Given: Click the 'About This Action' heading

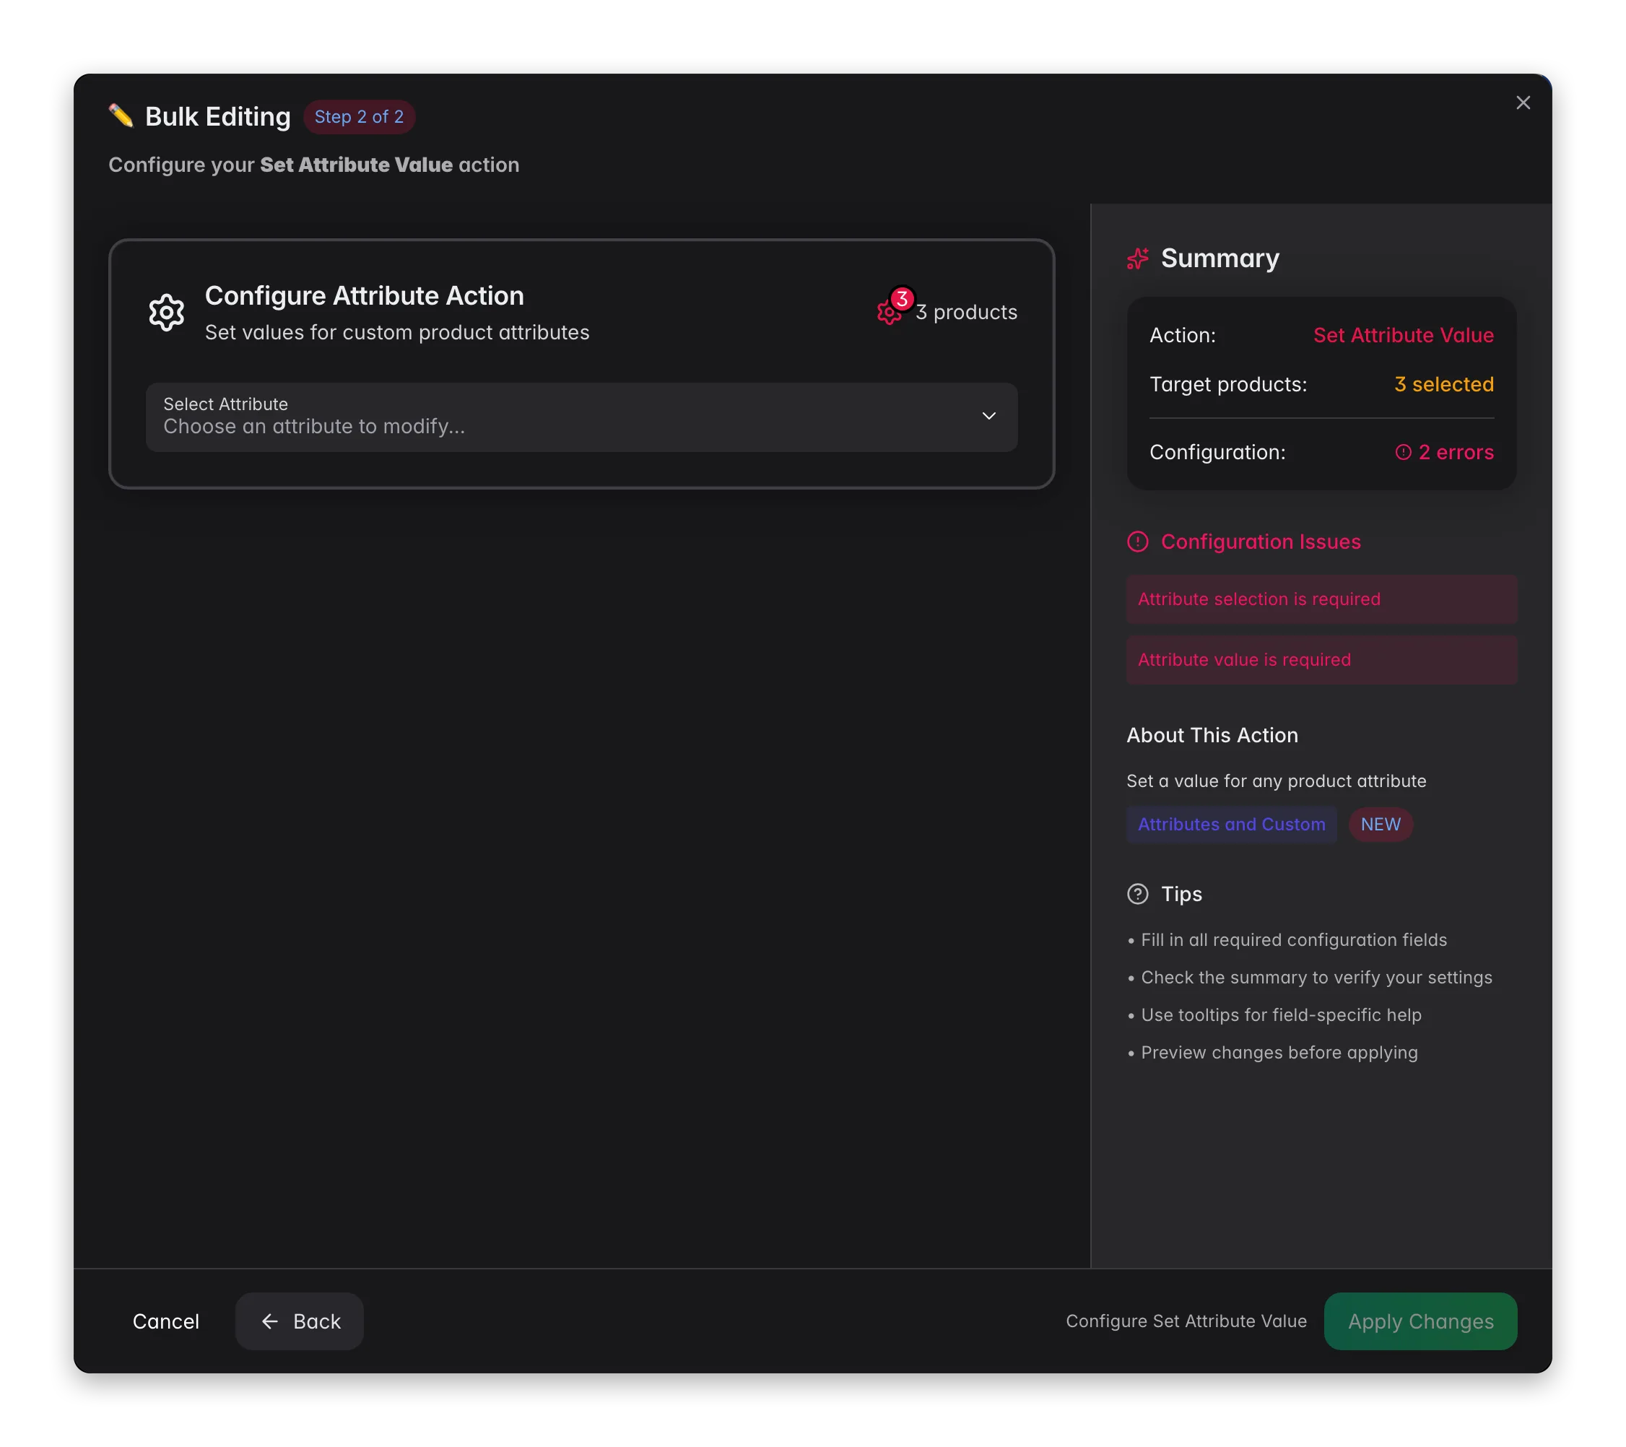Looking at the screenshot, I should [1212, 735].
